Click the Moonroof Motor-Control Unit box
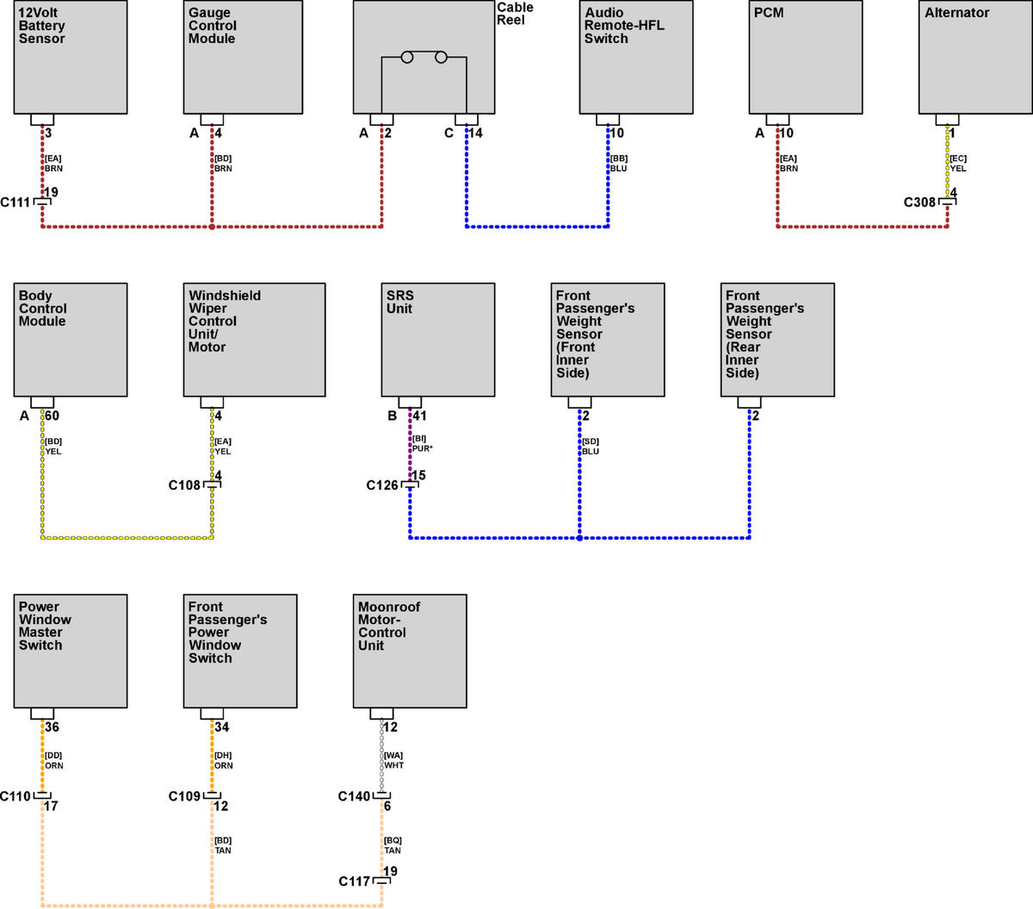This screenshot has height=909, width=1033. coord(410,651)
